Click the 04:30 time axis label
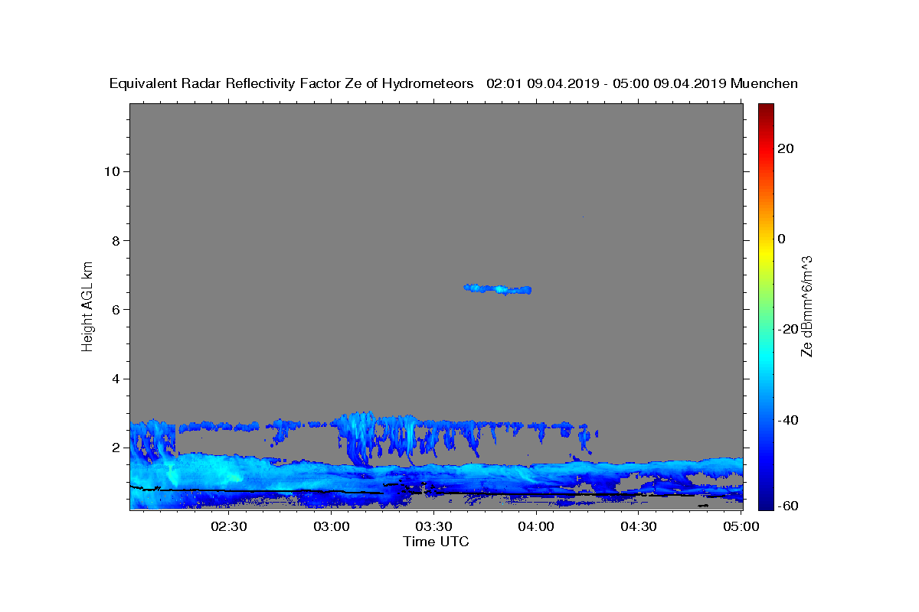Image resolution: width=919 pixels, height=612 pixels. (x=639, y=526)
